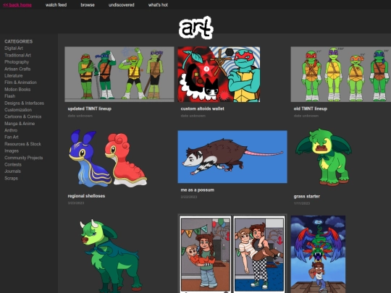Open birthday party comic panels artwork

(232, 254)
